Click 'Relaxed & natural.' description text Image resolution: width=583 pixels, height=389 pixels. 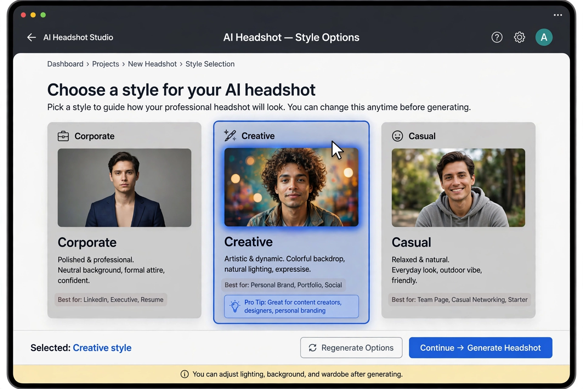[420, 260]
